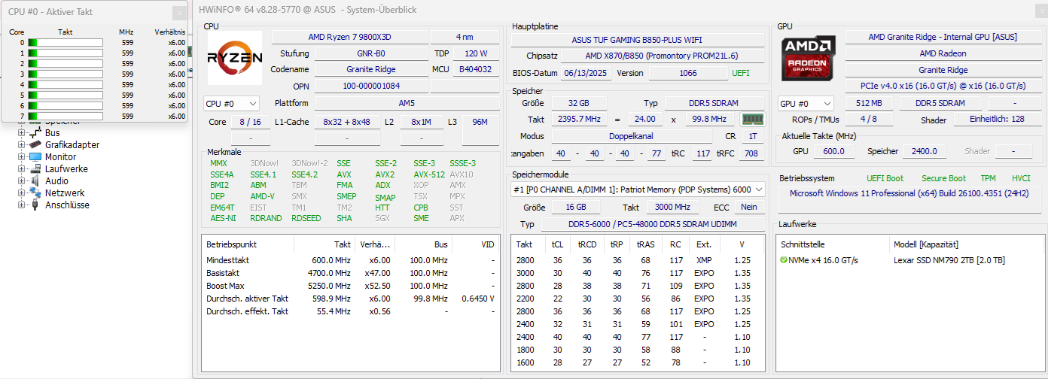
Task: Expand the Bus tree node
Action: tap(21, 133)
